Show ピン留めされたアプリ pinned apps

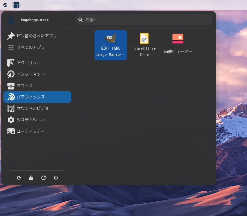click(37, 36)
